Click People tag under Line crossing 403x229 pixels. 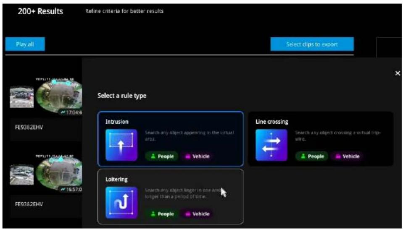[312, 156]
